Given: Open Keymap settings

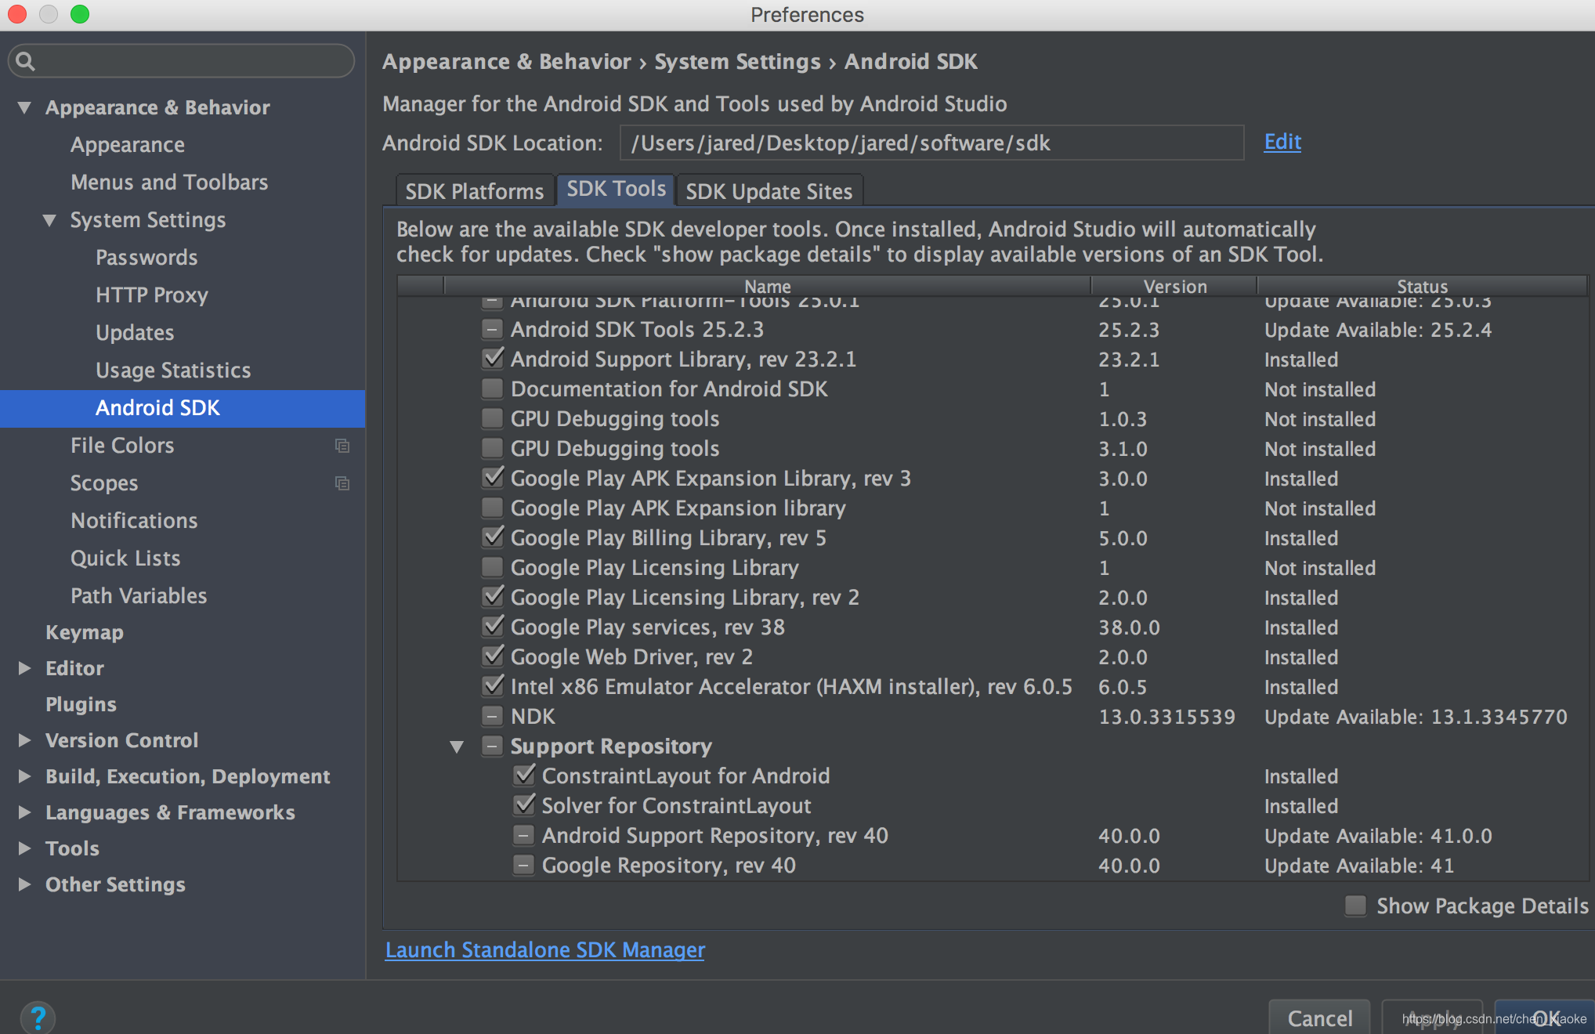Looking at the screenshot, I should point(85,632).
